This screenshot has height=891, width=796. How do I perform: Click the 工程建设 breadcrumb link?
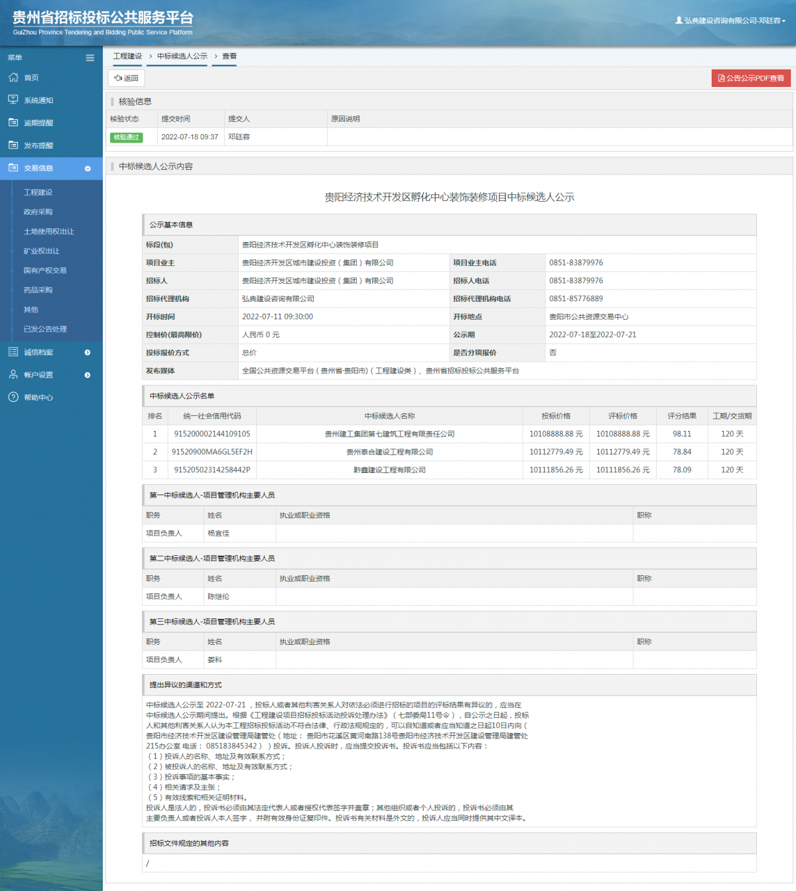tap(127, 56)
